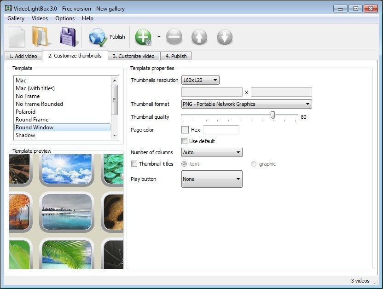Click the template list scroll down arrow
Image resolution: width=383 pixels, height=289 pixels.
coord(115,135)
